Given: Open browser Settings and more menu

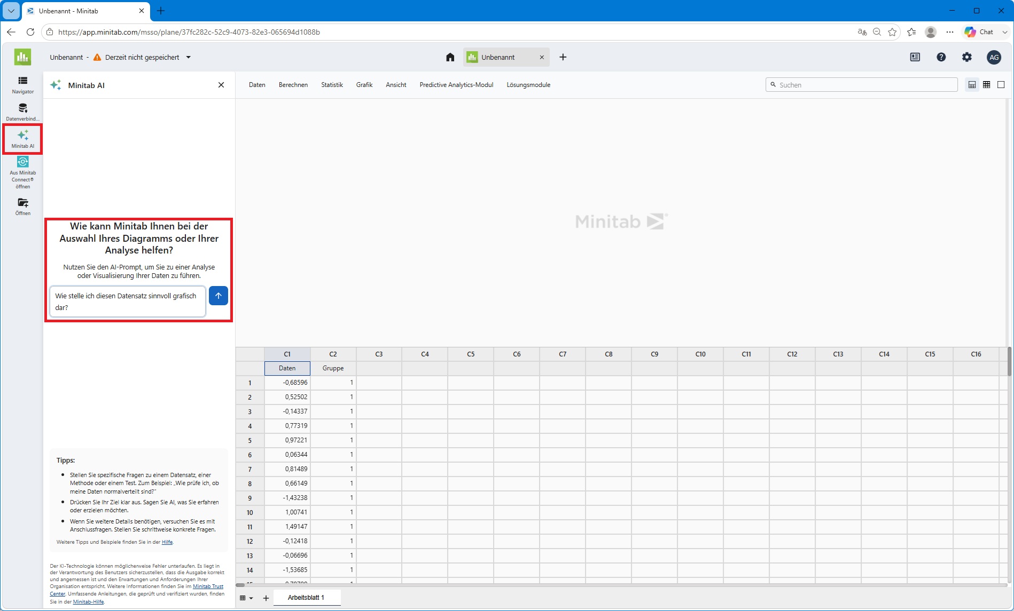Looking at the screenshot, I should [949, 32].
